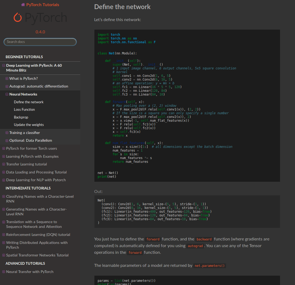Click the version 0.4.0 label
This screenshot has width=295, height=285.
40,32
